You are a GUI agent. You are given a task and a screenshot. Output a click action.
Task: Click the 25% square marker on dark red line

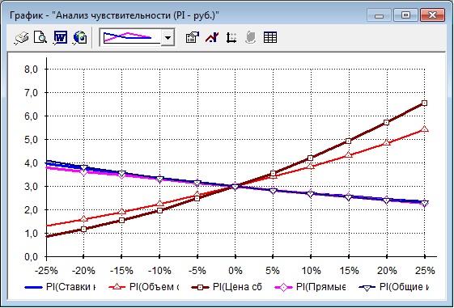tap(425, 103)
